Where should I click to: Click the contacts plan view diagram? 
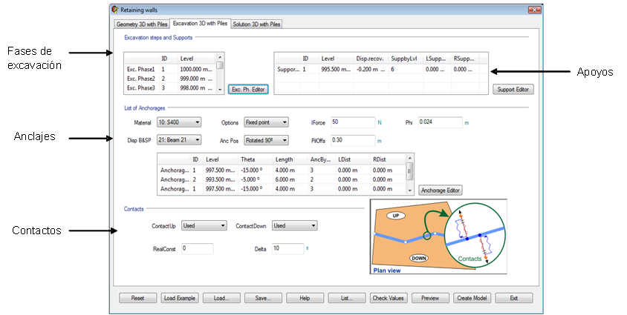pyautogui.click(x=438, y=236)
